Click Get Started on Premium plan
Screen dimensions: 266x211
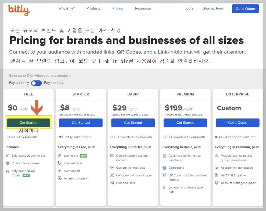185,123
